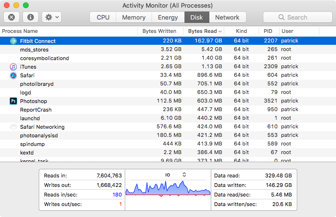Open the process Info inspector button

pos(31,17)
